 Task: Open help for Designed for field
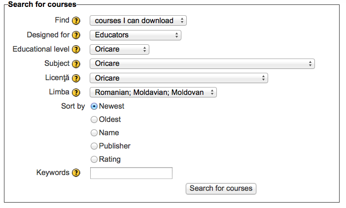point(76,35)
